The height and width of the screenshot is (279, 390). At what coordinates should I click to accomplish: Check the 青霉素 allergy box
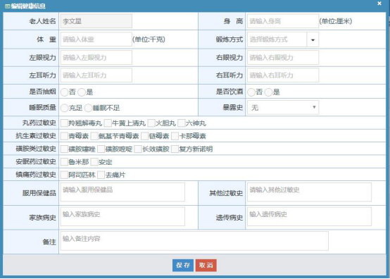point(65,136)
